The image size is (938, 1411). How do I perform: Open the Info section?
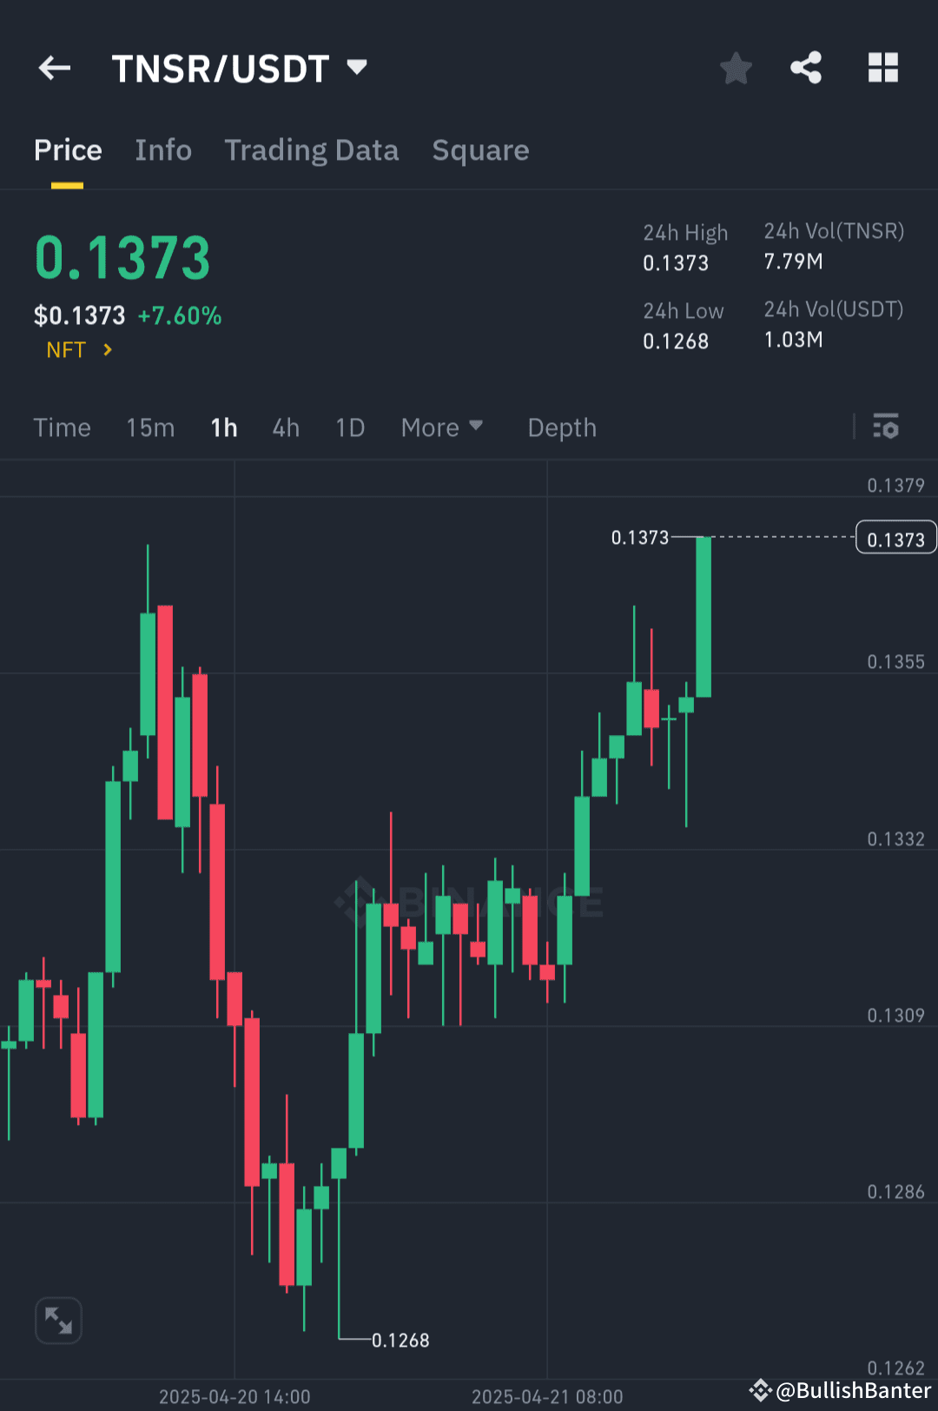tap(163, 150)
